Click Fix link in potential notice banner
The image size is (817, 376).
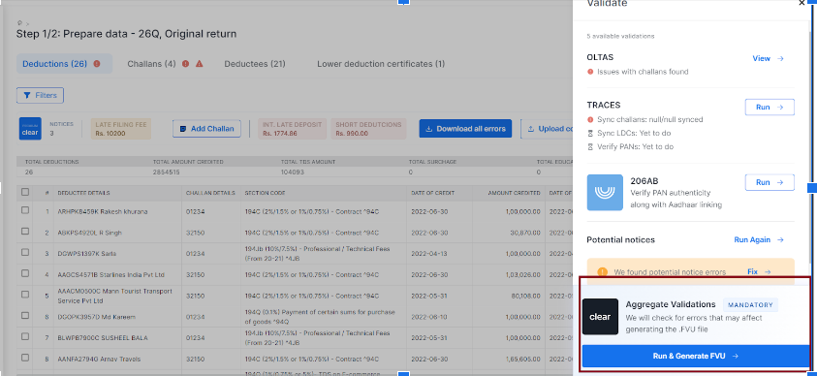759,272
